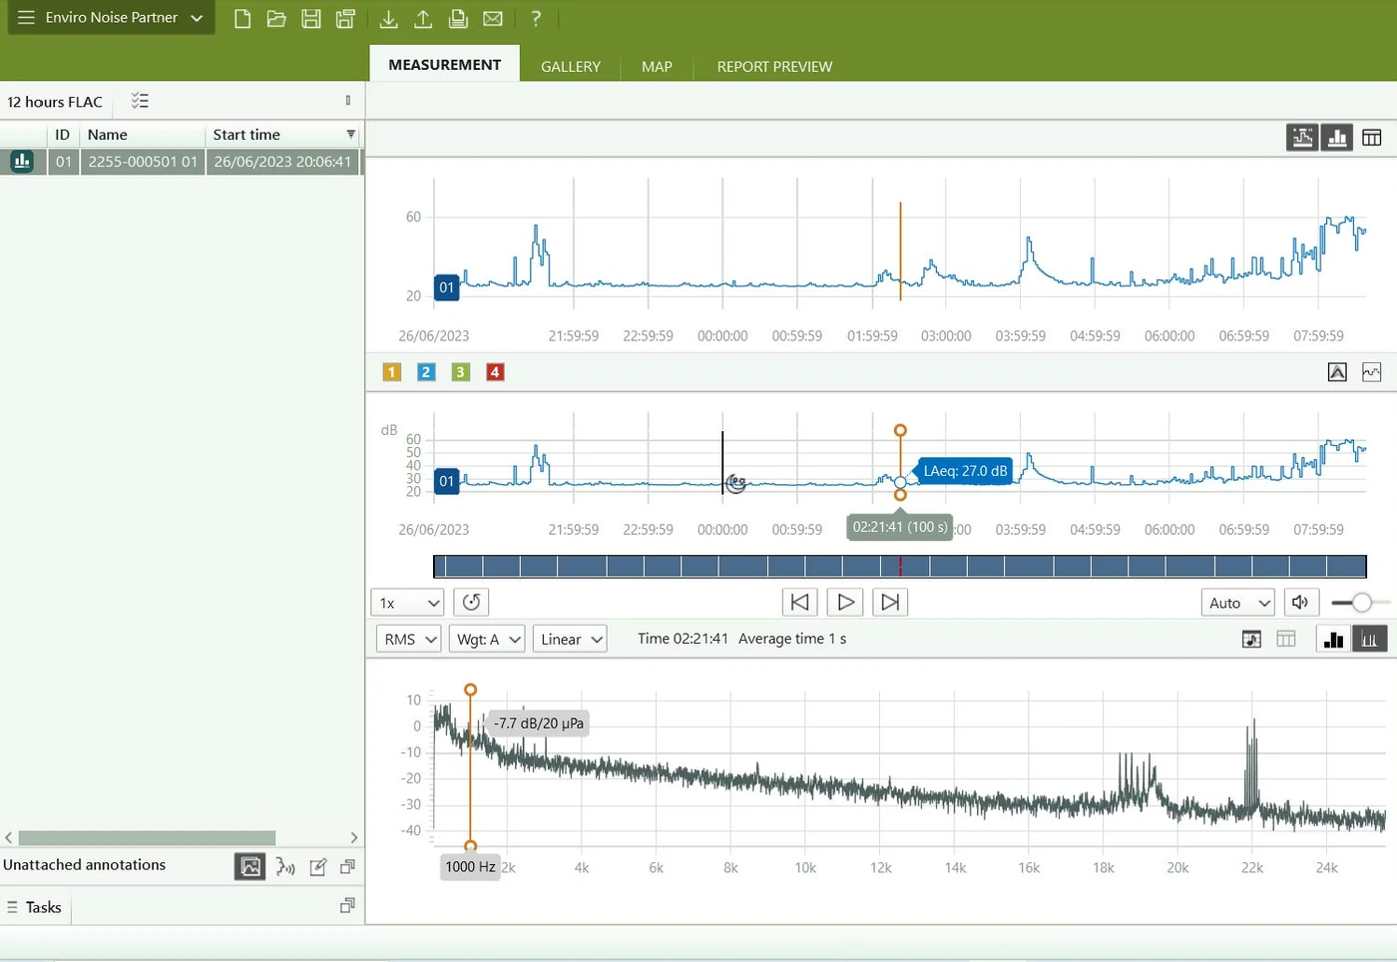1397x962 pixels.
Task: Select marker 3 green swatch
Action: (460, 372)
